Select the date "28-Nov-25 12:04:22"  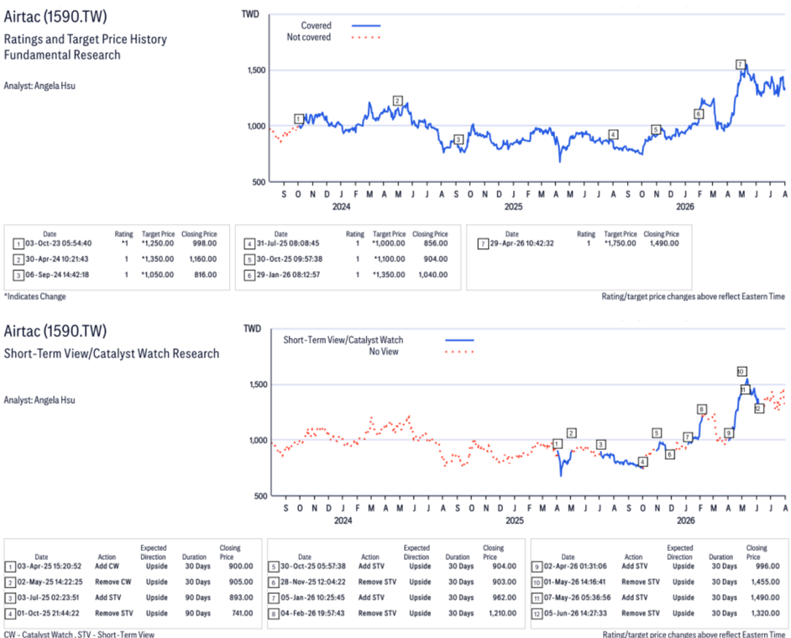coord(313,582)
